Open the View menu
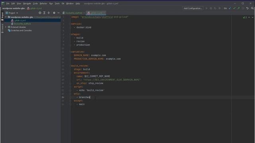The height and width of the screenshot is (143, 255). click(19, 4)
